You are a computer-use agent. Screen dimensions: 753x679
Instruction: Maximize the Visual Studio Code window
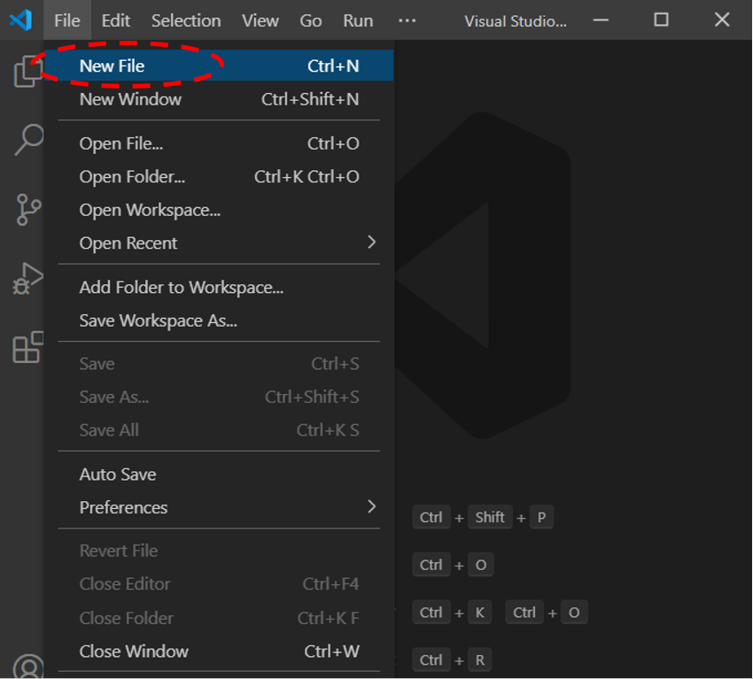coord(661,19)
